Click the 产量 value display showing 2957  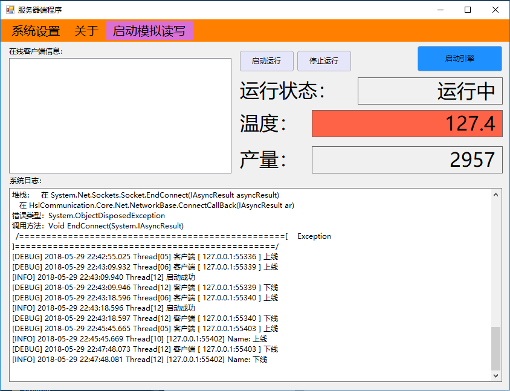coord(407,160)
